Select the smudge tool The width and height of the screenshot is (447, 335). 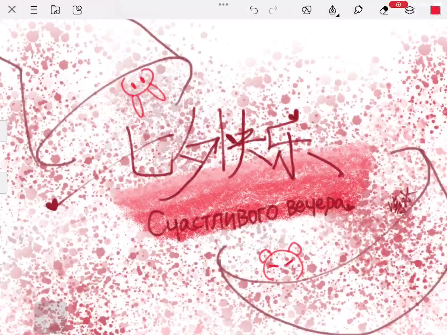358,10
